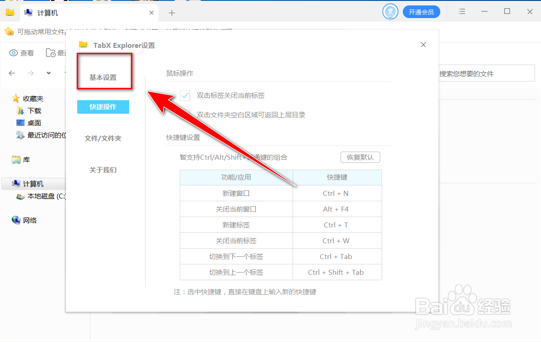
Task: Open 桌面 desktop in sidebar
Action: point(34,123)
